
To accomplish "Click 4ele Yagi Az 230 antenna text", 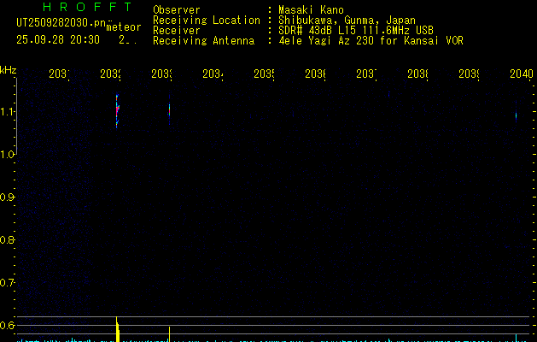I will point(371,41).
